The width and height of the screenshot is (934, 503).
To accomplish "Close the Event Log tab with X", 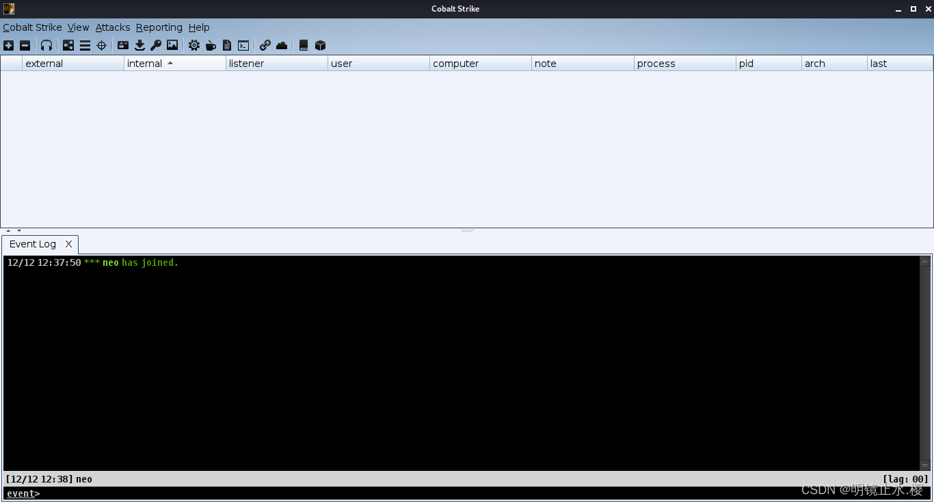I will click(x=68, y=244).
